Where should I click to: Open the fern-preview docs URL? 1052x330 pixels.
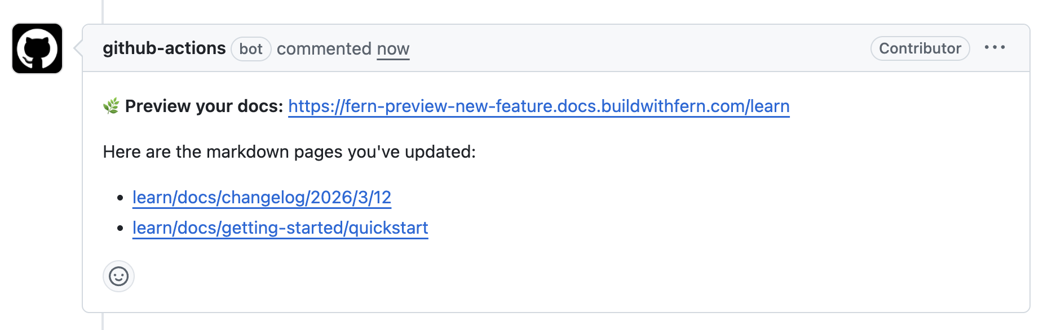click(538, 106)
